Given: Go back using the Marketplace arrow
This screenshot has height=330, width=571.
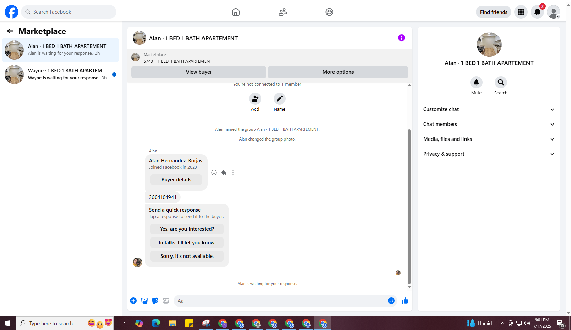Looking at the screenshot, I should coord(10,31).
